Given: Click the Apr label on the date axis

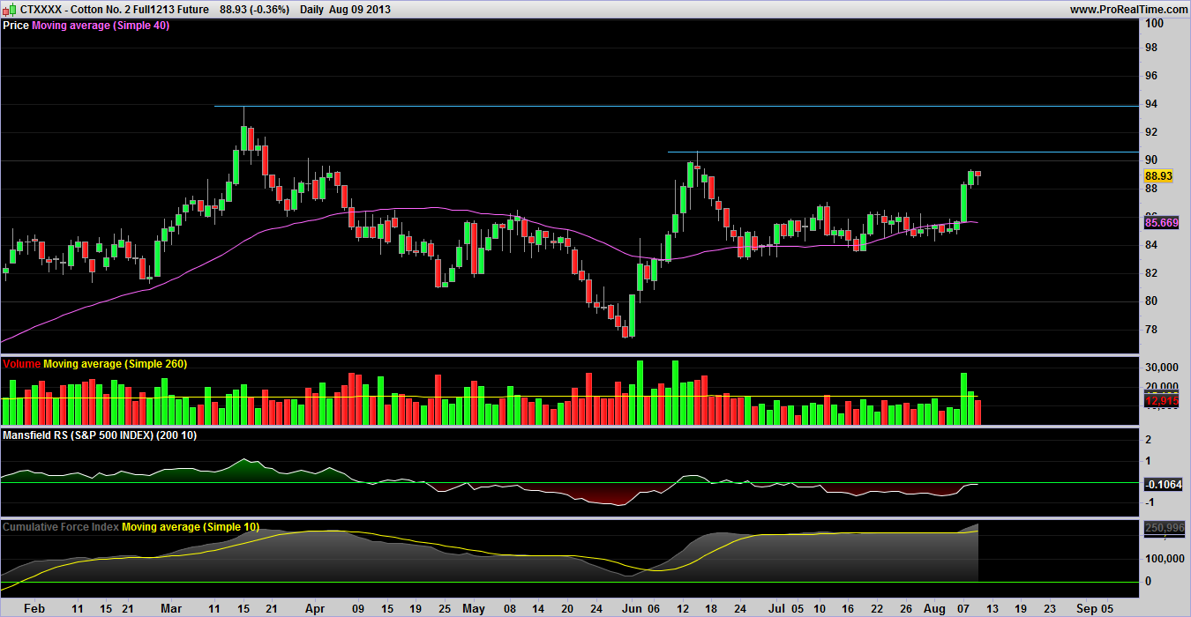Looking at the screenshot, I should (313, 608).
